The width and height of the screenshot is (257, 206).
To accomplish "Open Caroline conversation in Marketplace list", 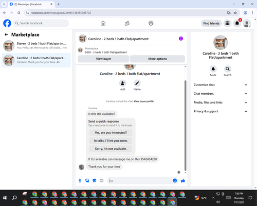I will [36, 60].
